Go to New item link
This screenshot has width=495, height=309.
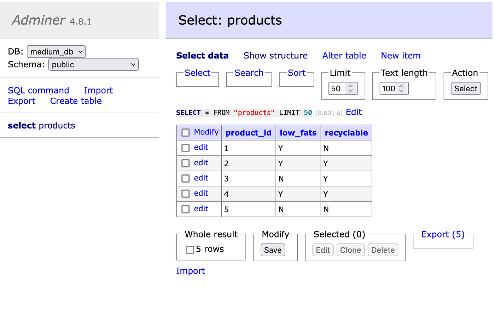tap(401, 56)
